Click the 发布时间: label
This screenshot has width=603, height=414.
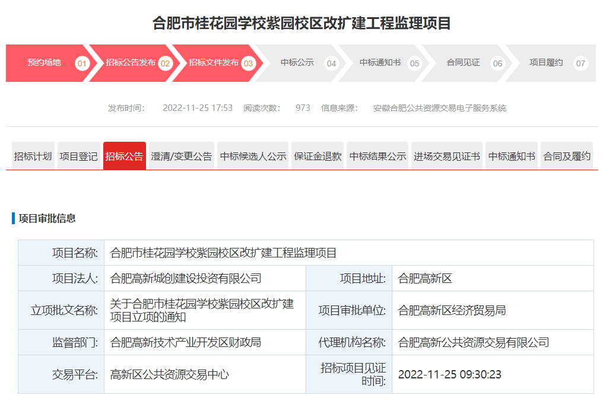[126, 108]
